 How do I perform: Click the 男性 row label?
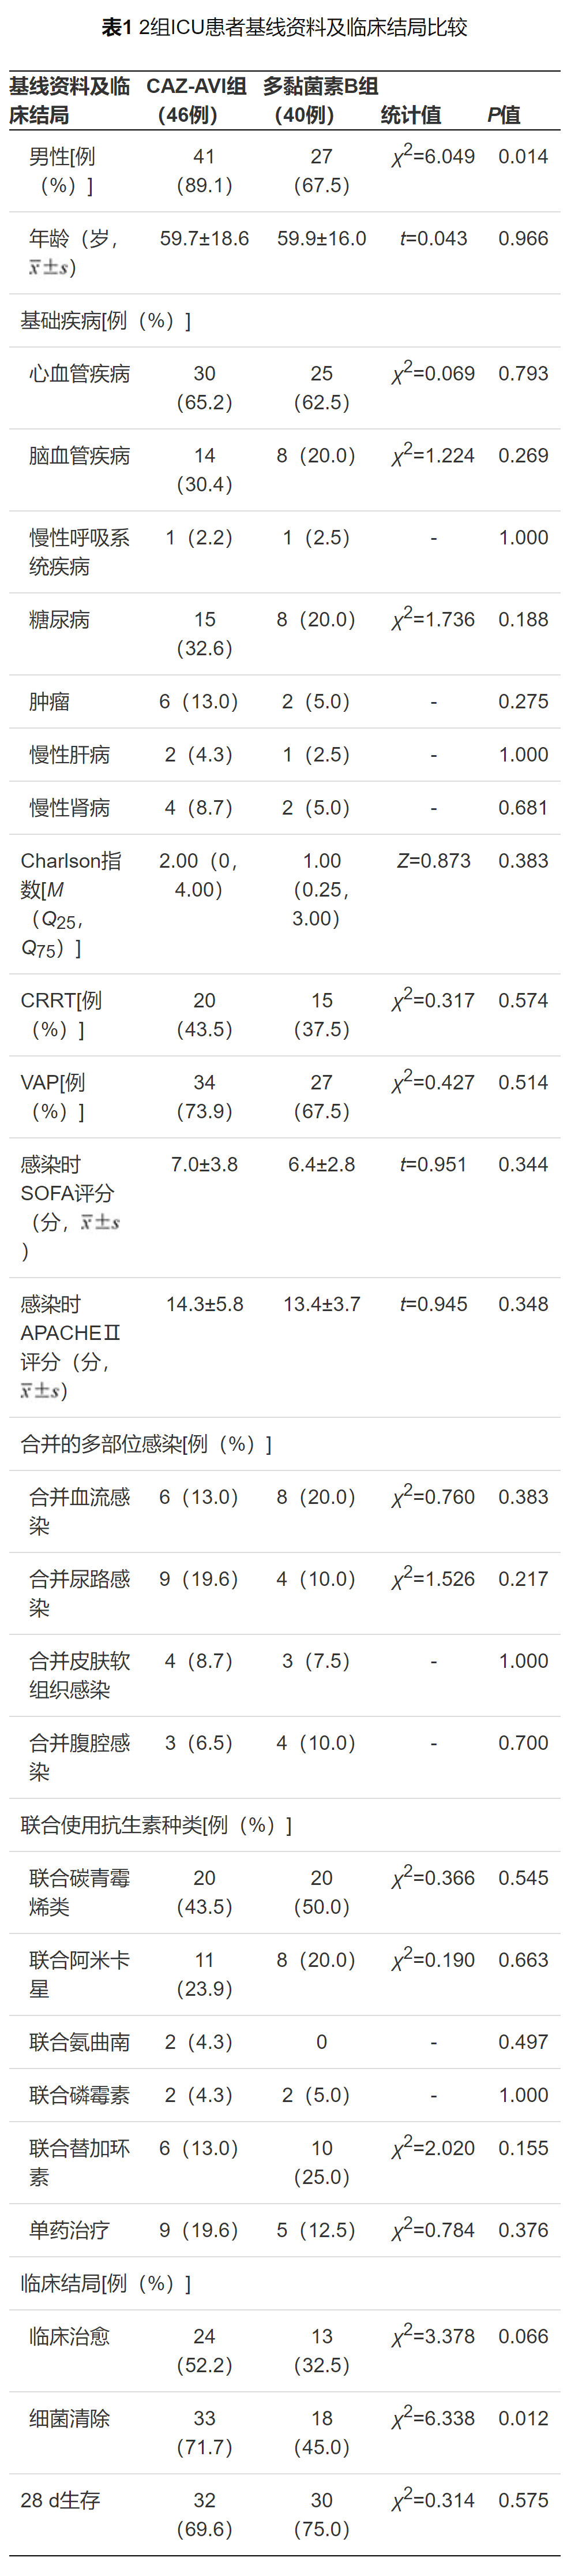[x=62, y=171]
